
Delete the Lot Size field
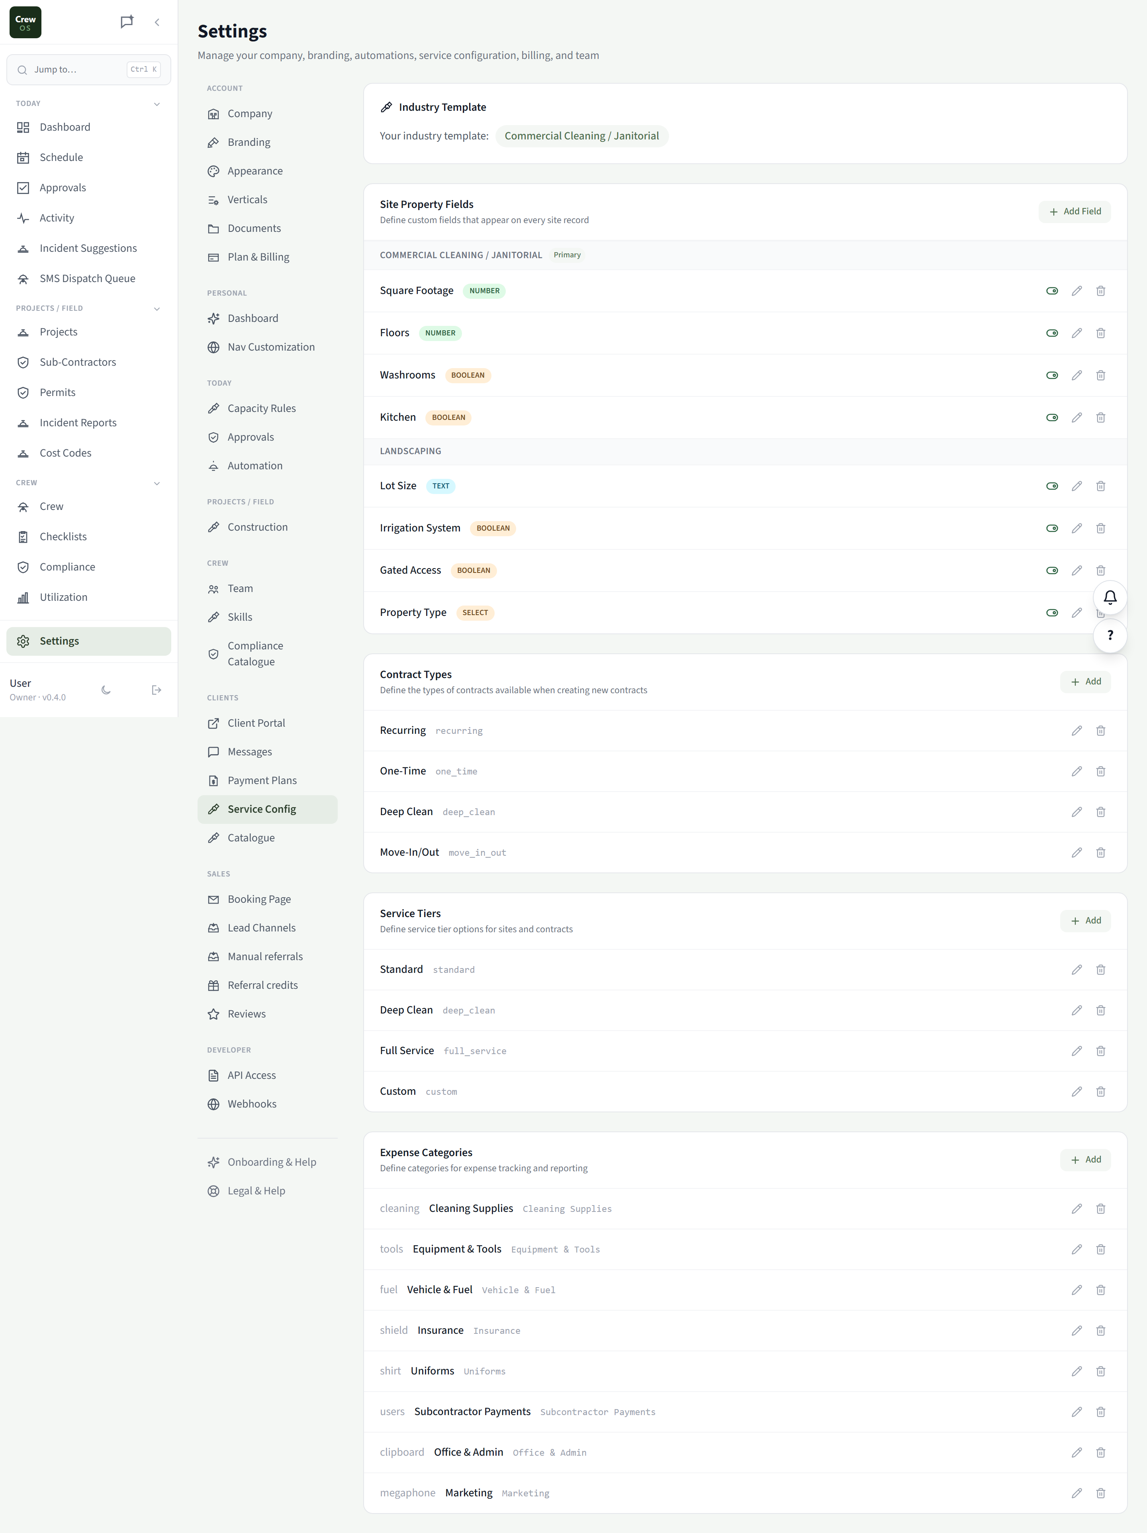(1100, 486)
